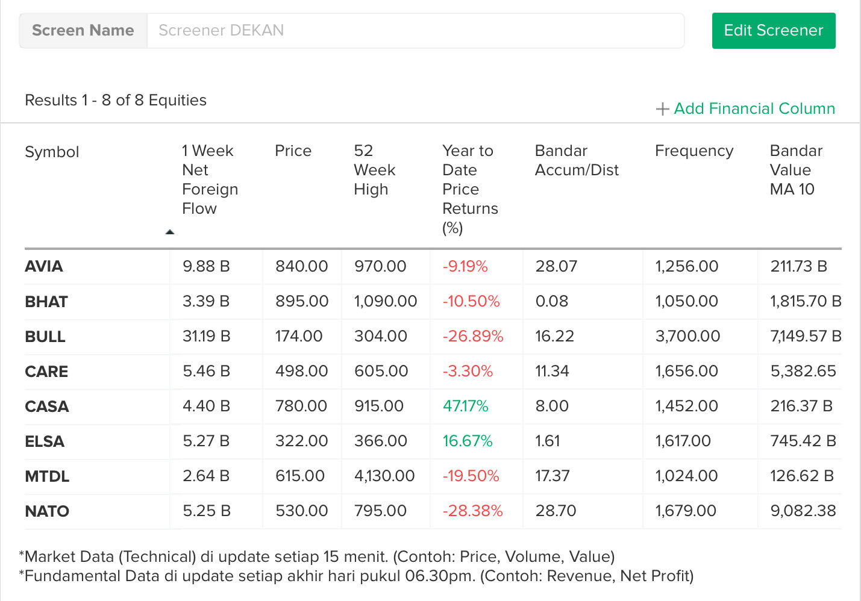Select the BHAT symbol
Image resolution: width=861 pixels, height=601 pixels.
46,301
